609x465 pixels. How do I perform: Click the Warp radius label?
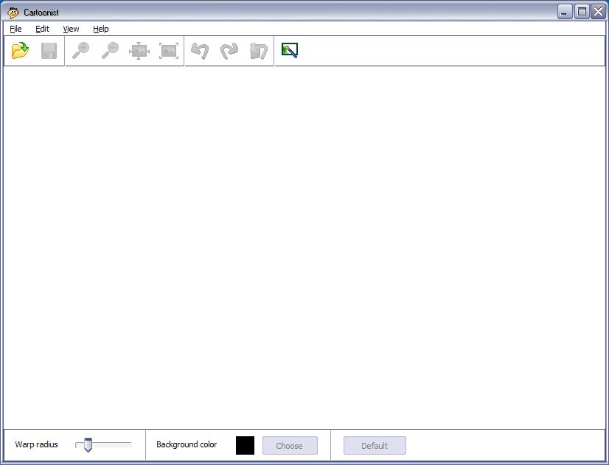(x=37, y=444)
